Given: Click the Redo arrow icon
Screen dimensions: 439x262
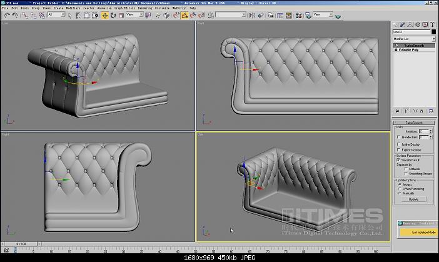Looking at the screenshot, I should click(x=15, y=16).
